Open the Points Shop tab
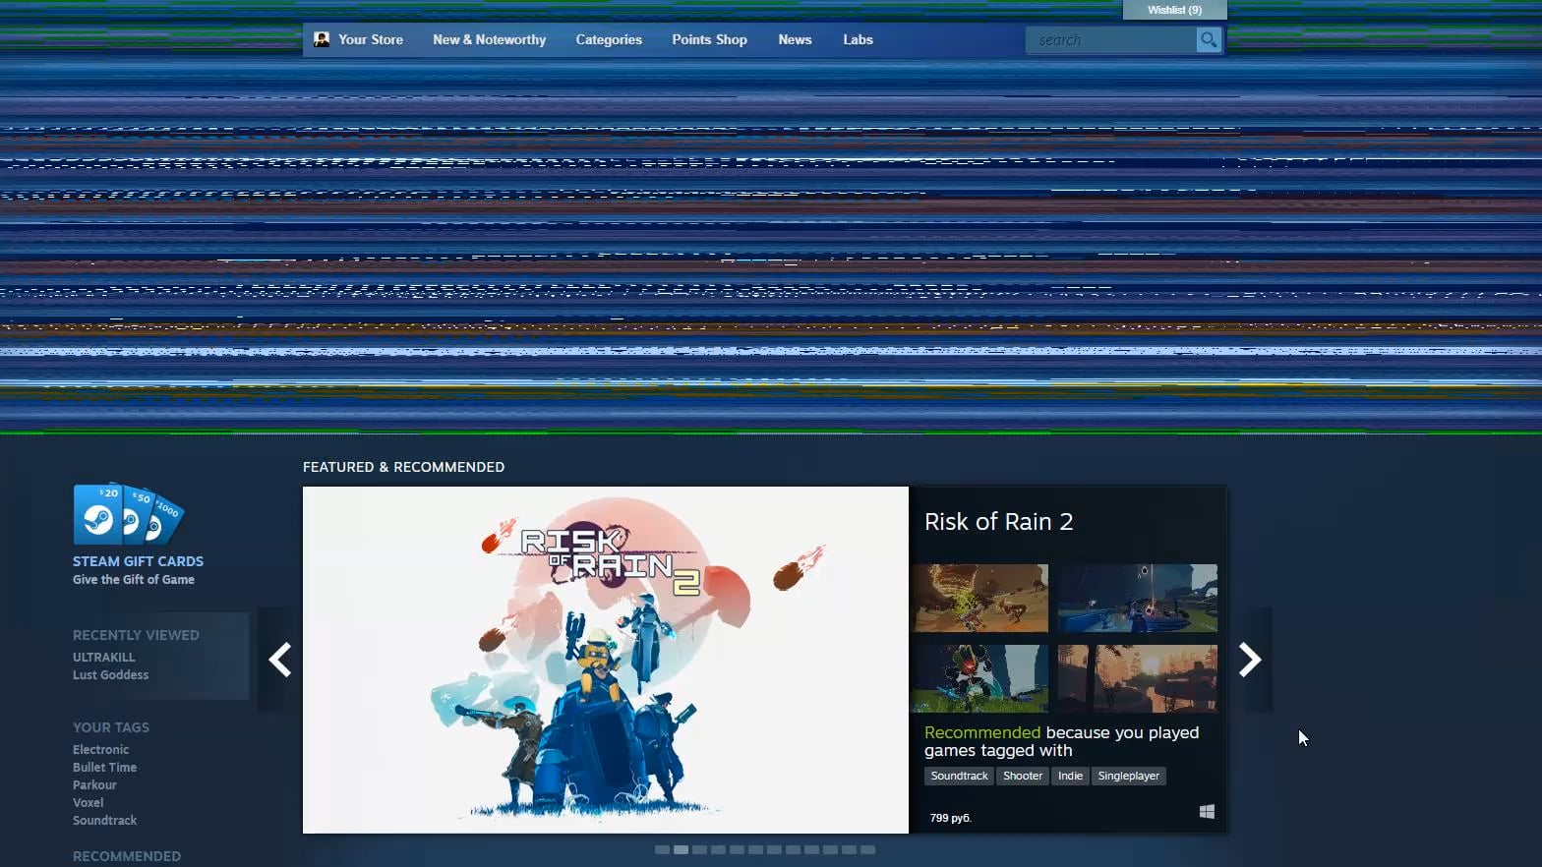This screenshot has width=1542, height=867. click(x=709, y=40)
